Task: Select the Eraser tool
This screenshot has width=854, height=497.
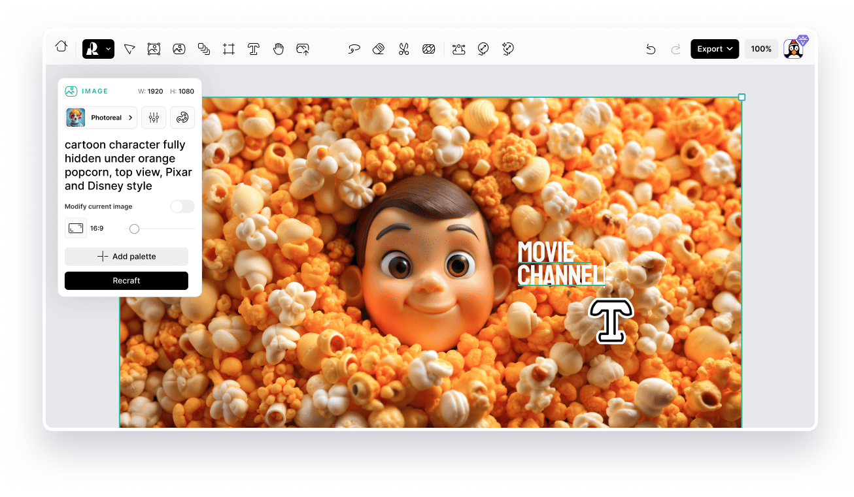Action: pos(379,49)
